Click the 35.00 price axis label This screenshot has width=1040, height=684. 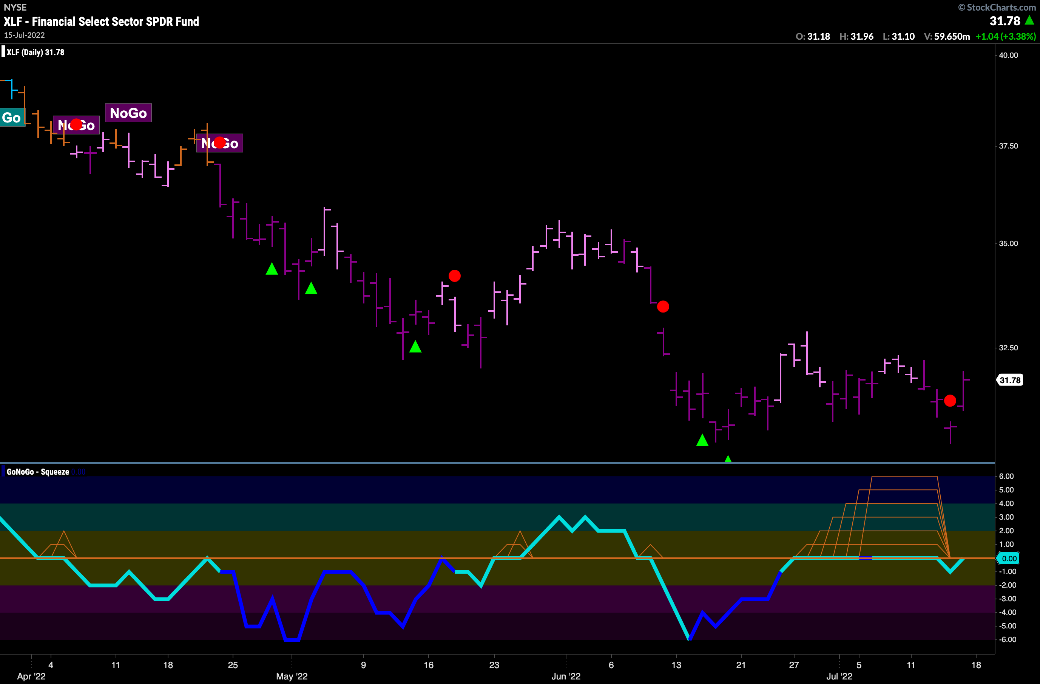(1008, 244)
